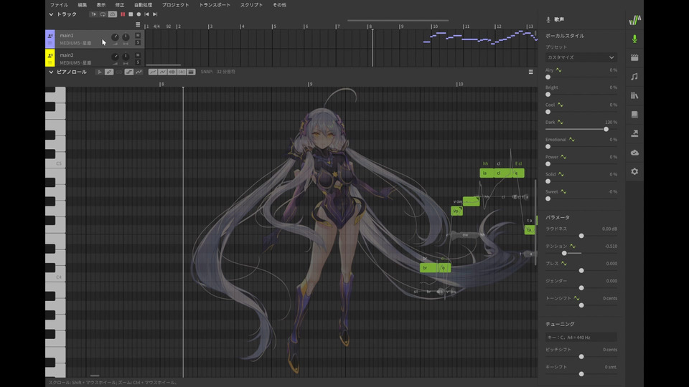Select the pencil tool in piano roll
Viewport: 689px width, 387px height.
pos(109,72)
